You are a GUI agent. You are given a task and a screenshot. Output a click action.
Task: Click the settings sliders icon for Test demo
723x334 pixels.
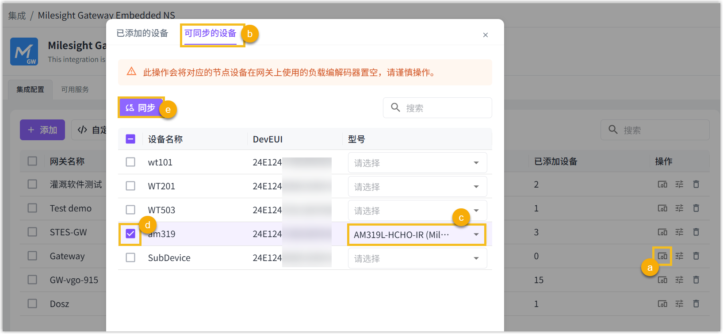tap(679, 208)
